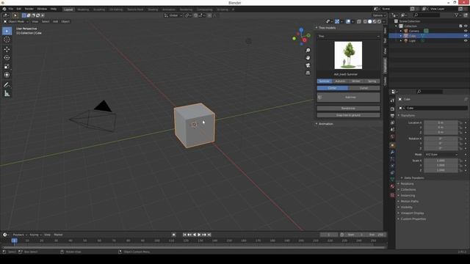Click the Add tree button
Screen dimensions: 470x264
(x=349, y=98)
